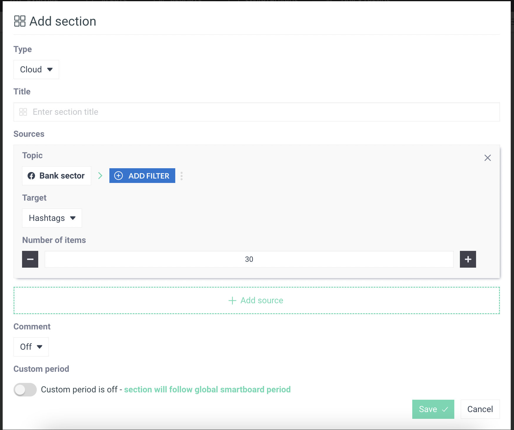The width and height of the screenshot is (514, 430).
Task: Click into the section title field
Action: [x=256, y=112]
